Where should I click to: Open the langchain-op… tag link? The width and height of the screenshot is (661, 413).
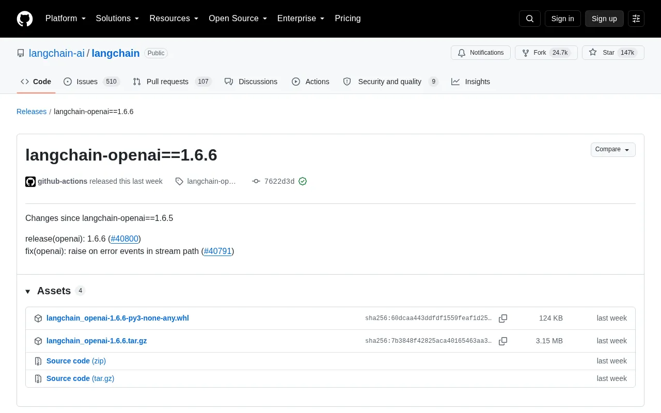point(211,181)
